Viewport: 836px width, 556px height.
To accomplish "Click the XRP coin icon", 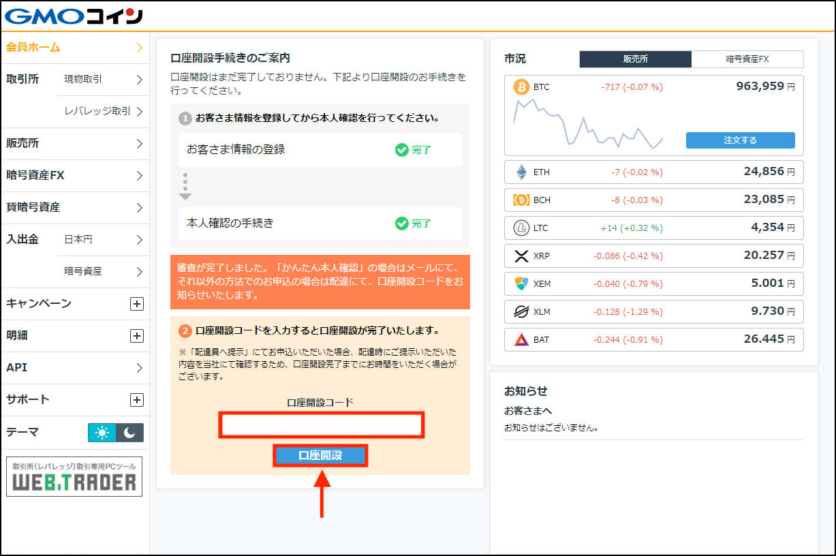I will point(521,256).
